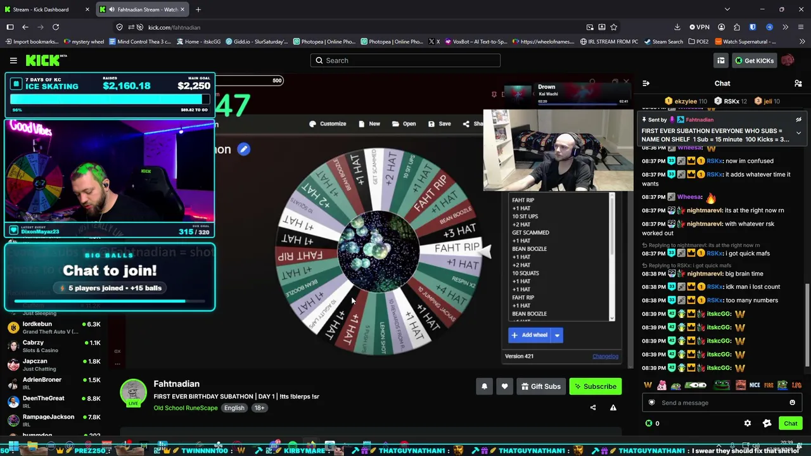The image size is (811, 456).
Task: Follow the channel with the heart icon
Action: click(x=504, y=386)
